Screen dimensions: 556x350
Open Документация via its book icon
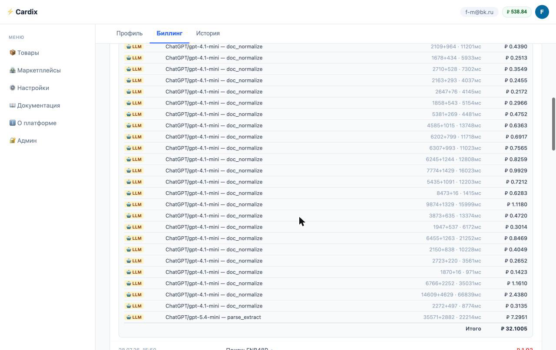13,105
